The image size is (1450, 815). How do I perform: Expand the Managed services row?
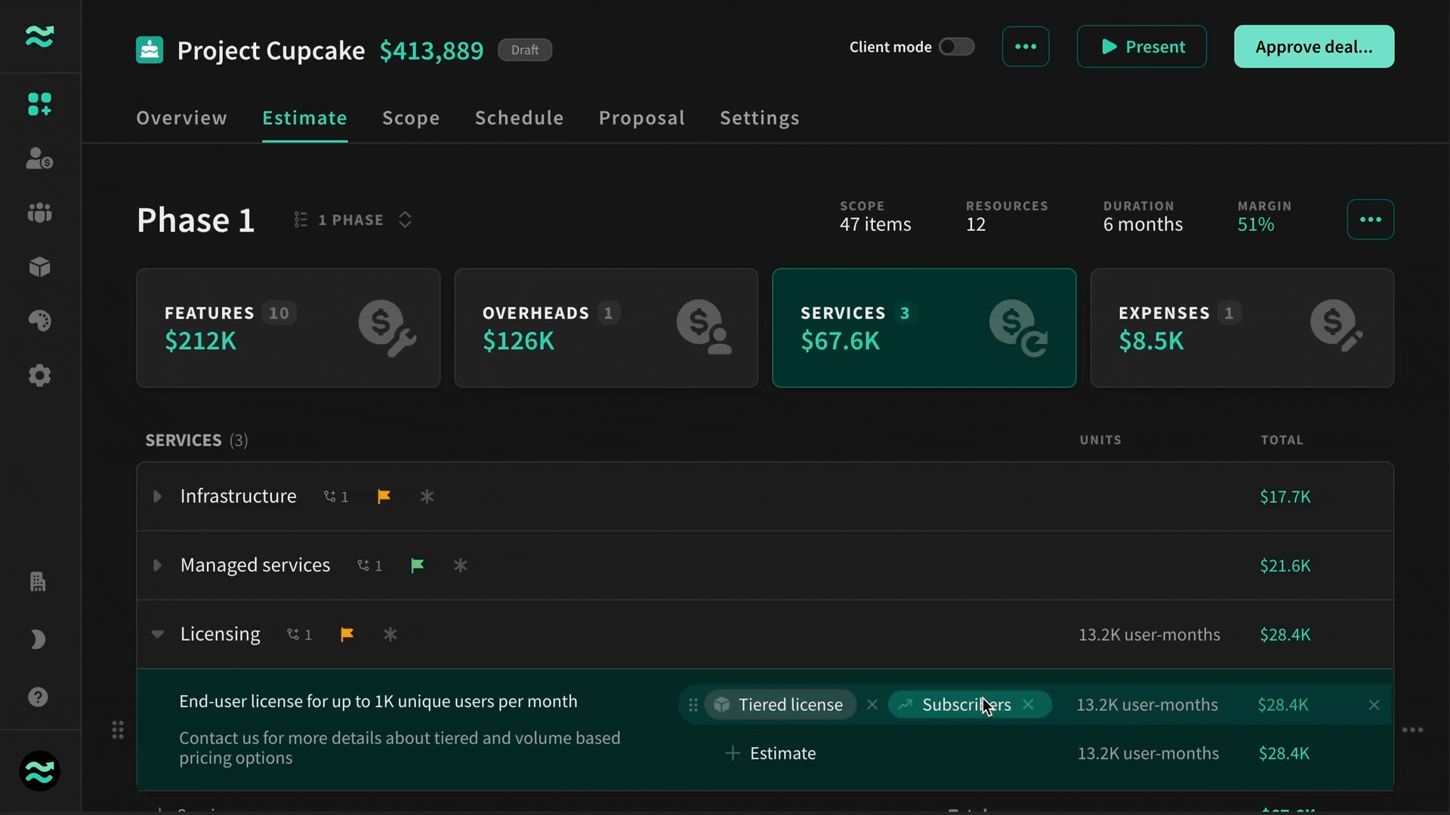coord(157,565)
